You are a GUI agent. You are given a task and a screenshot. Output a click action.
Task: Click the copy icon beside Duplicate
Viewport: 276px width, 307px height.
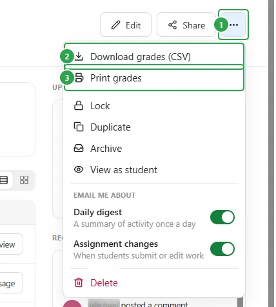(79, 127)
